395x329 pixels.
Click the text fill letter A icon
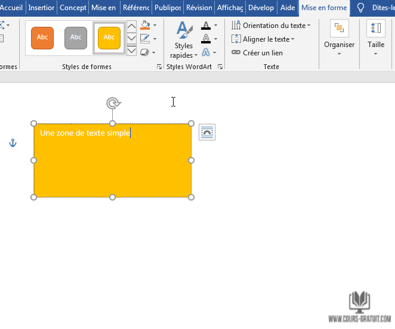click(x=206, y=26)
